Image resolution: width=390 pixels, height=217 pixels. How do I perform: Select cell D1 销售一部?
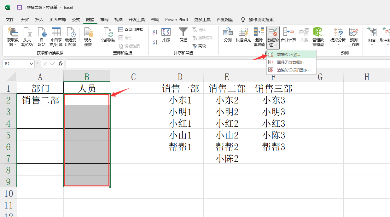[x=180, y=88]
